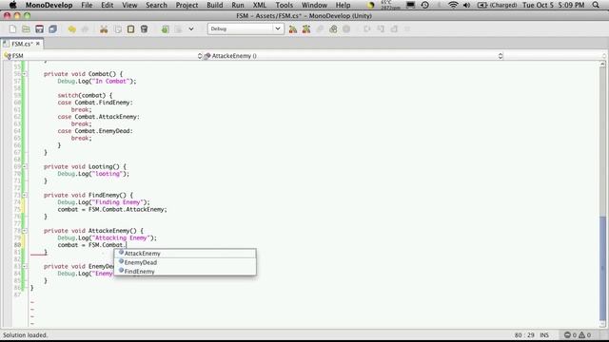Click the line 80 code text in editor
This screenshot has height=342, width=609.
[92, 245]
